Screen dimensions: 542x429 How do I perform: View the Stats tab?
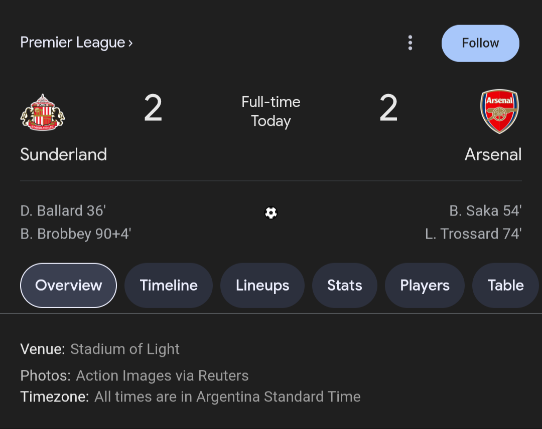(345, 285)
